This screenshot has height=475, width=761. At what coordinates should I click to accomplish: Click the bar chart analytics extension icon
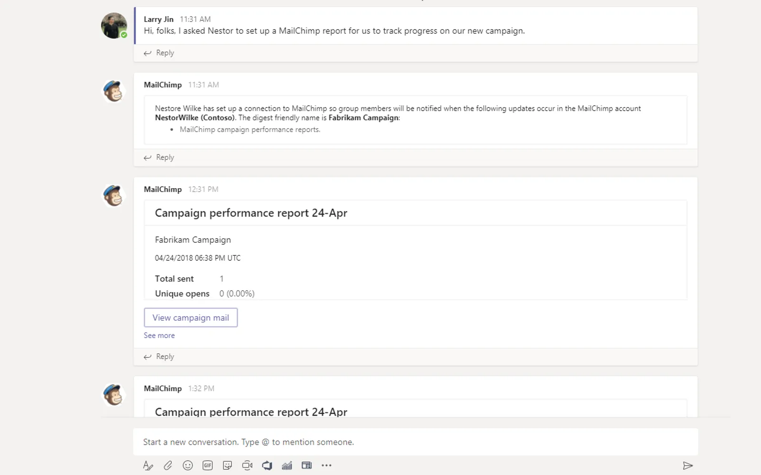[x=287, y=465]
